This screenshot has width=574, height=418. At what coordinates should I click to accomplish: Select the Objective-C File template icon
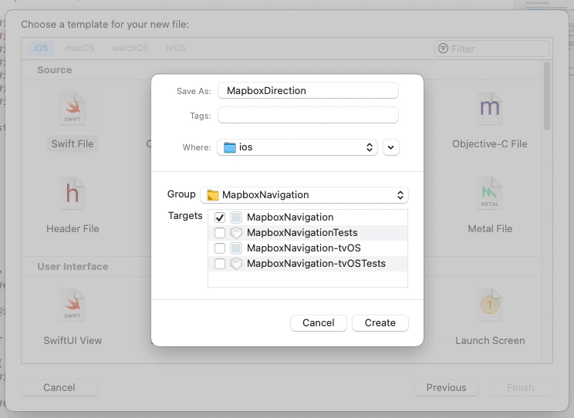490,108
